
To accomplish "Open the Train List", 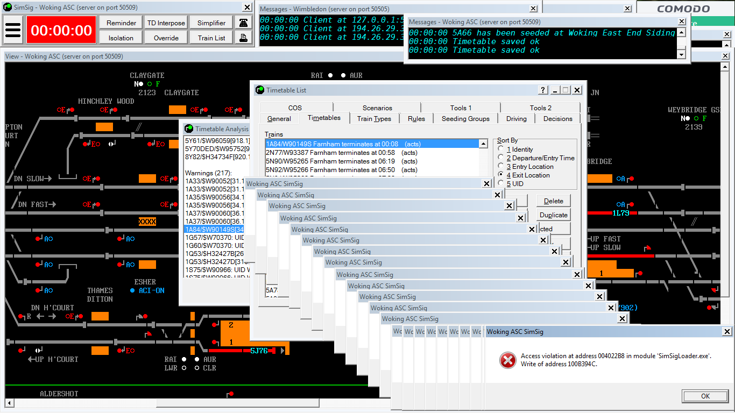I will click(x=211, y=38).
